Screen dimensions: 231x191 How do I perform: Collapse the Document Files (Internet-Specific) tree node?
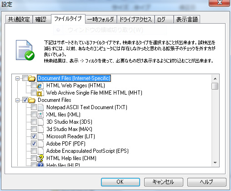click(x=18, y=78)
